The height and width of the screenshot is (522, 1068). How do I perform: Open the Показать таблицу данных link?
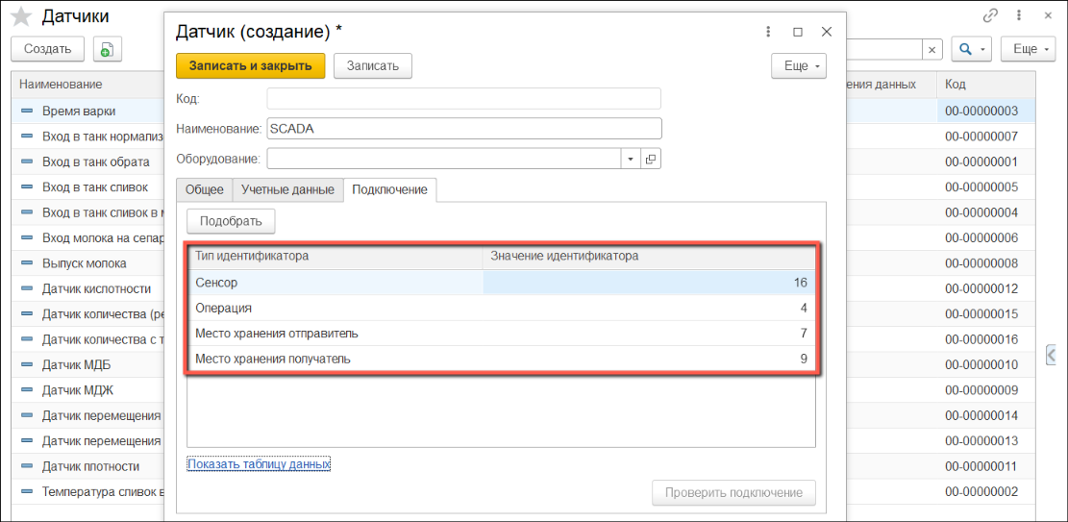(x=259, y=464)
